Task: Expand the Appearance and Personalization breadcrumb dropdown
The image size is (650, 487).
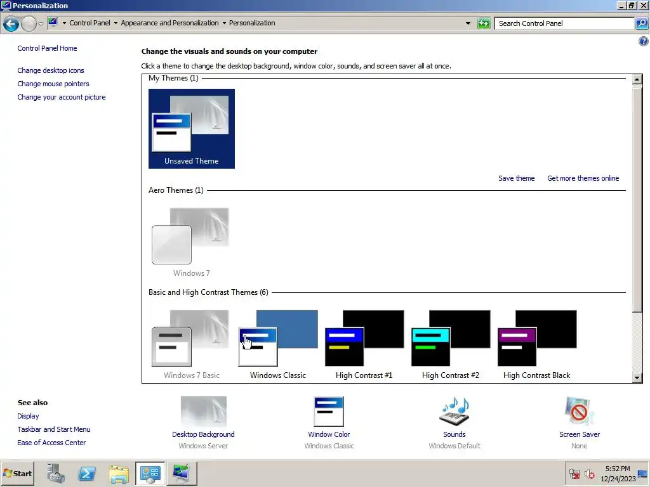Action: pyautogui.click(x=224, y=23)
